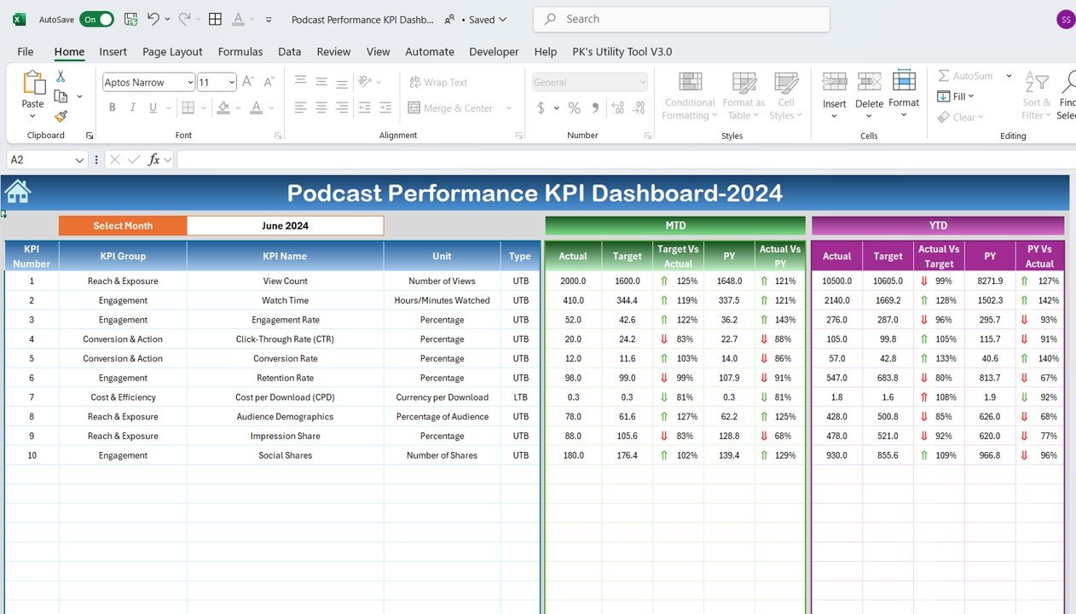Click the Cut scissors icon

61,76
